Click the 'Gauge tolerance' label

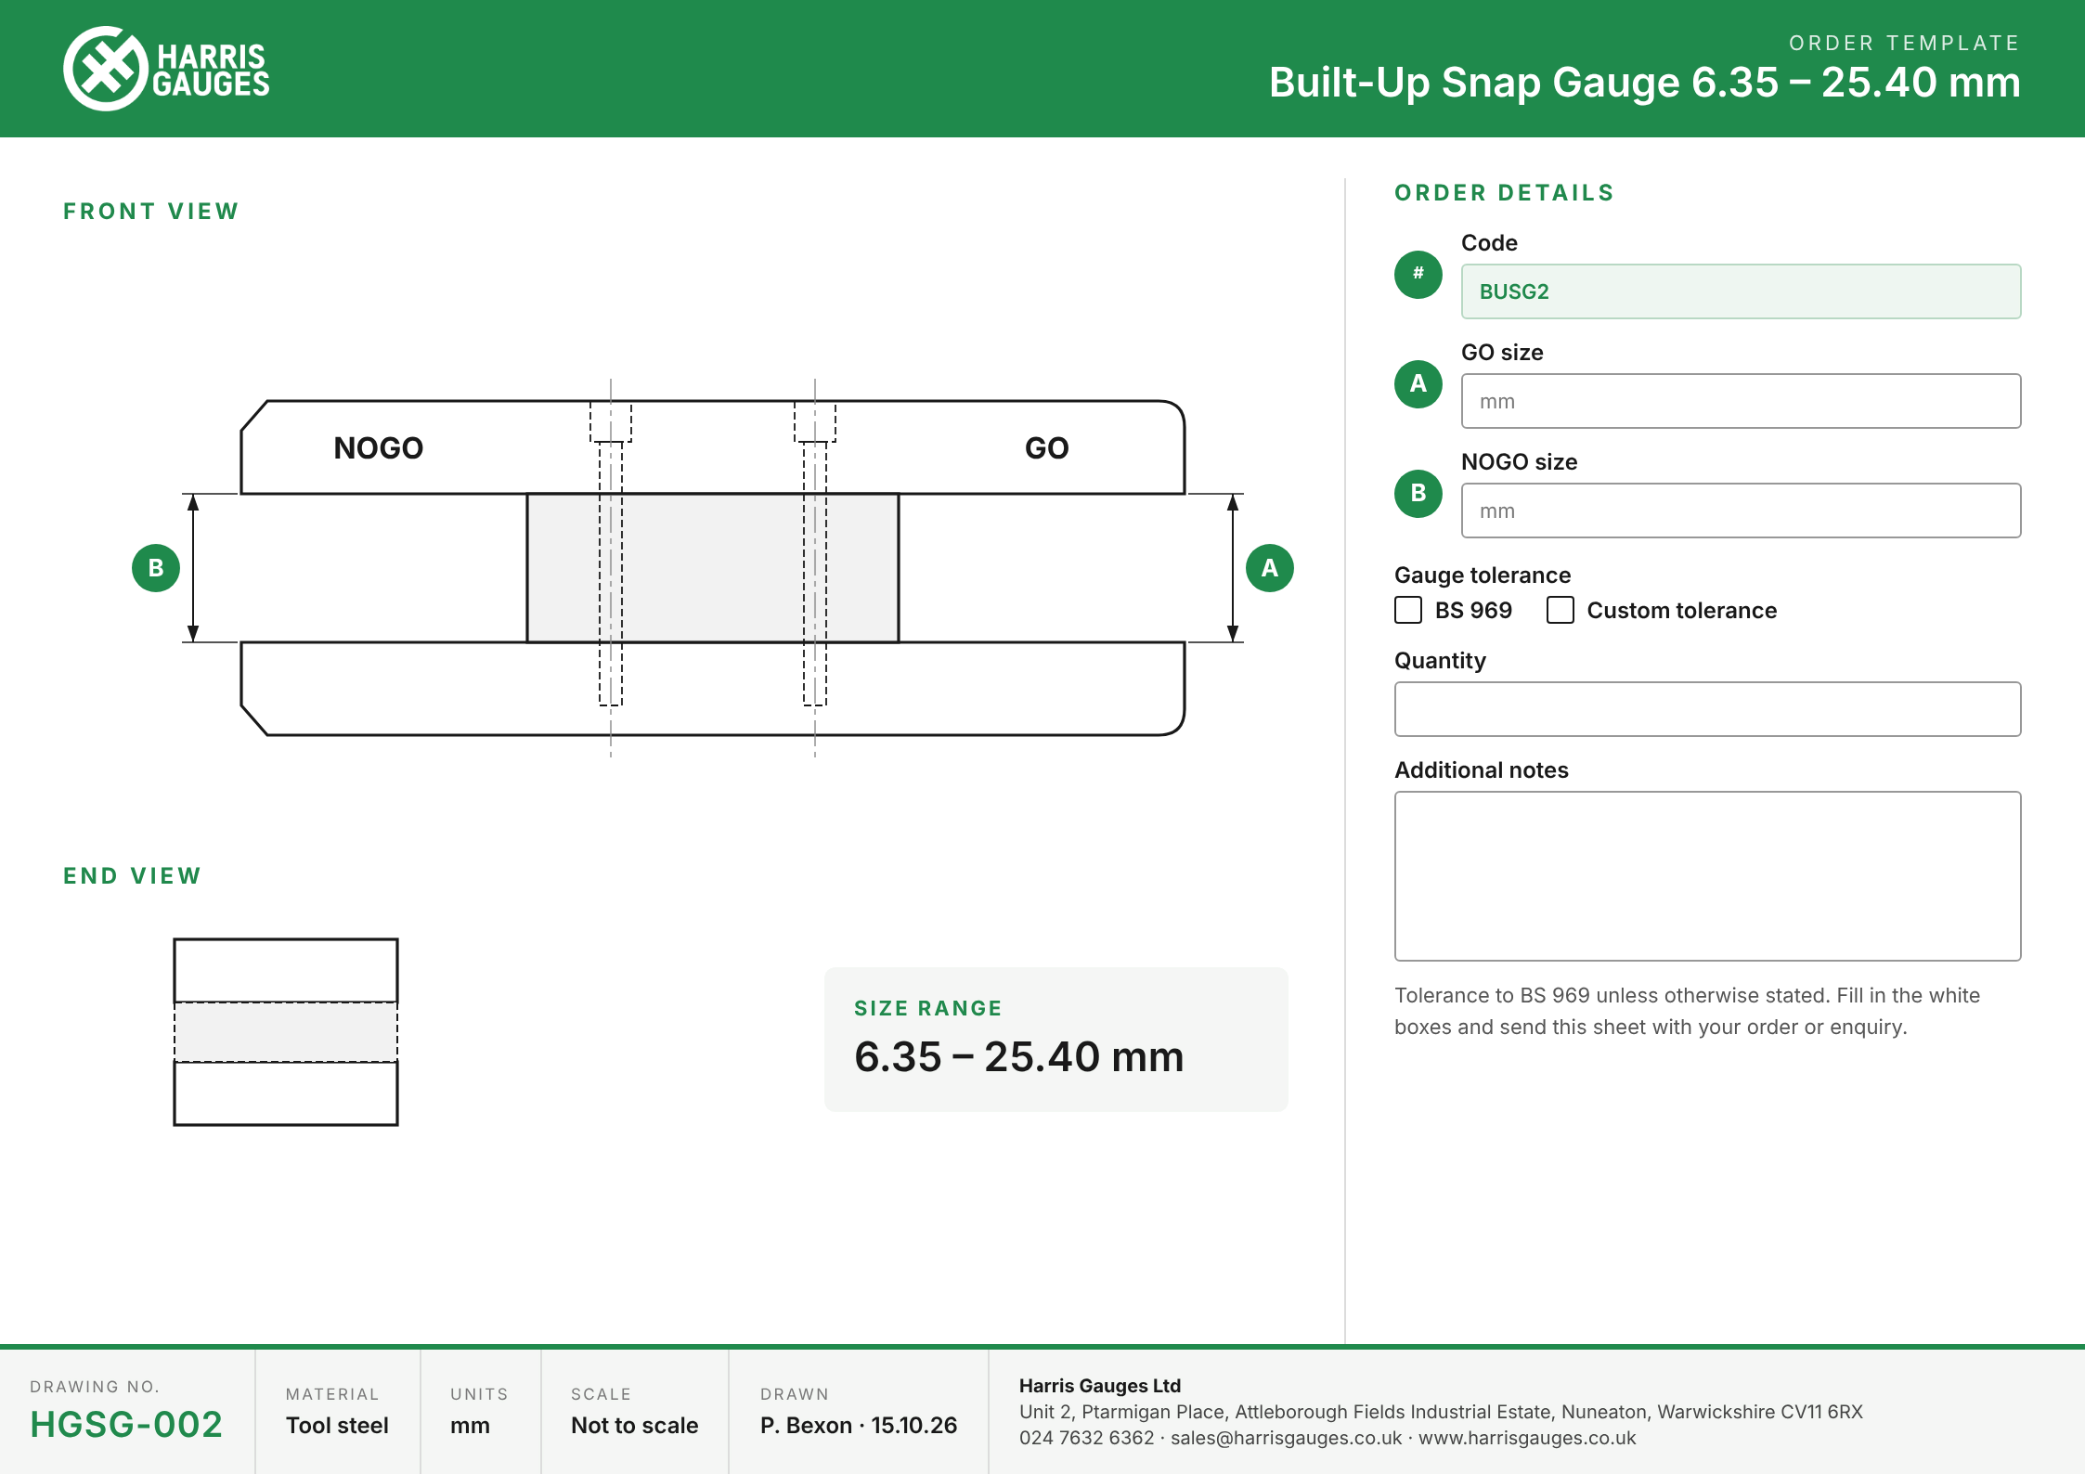(x=1483, y=575)
